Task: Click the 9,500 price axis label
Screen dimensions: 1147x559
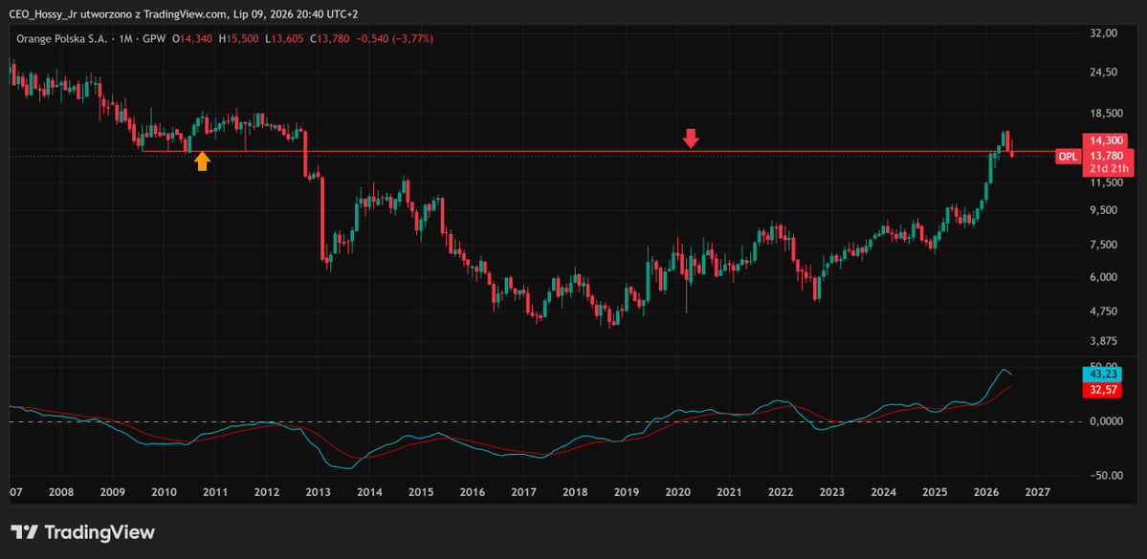Action: click(x=1102, y=209)
